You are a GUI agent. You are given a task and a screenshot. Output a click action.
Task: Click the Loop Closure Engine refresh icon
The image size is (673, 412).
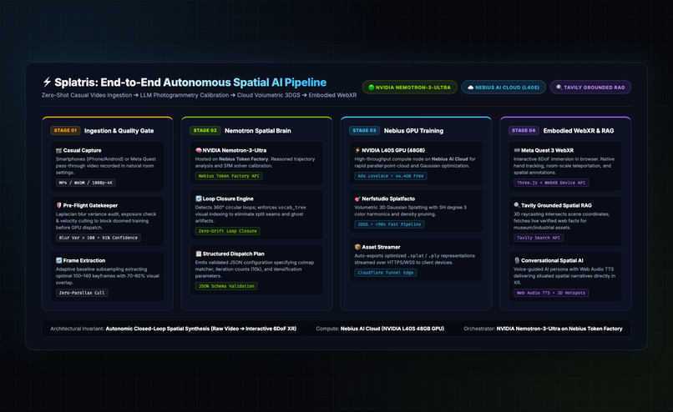coord(198,198)
